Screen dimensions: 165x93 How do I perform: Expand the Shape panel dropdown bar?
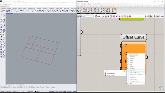[x=111, y=13]
